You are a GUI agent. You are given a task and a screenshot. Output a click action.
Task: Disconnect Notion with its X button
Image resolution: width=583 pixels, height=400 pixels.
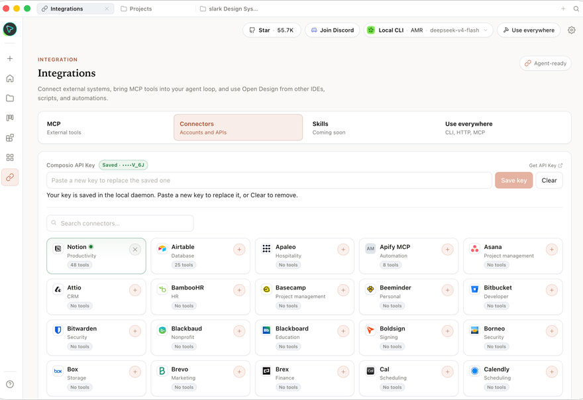coord(135,250)
